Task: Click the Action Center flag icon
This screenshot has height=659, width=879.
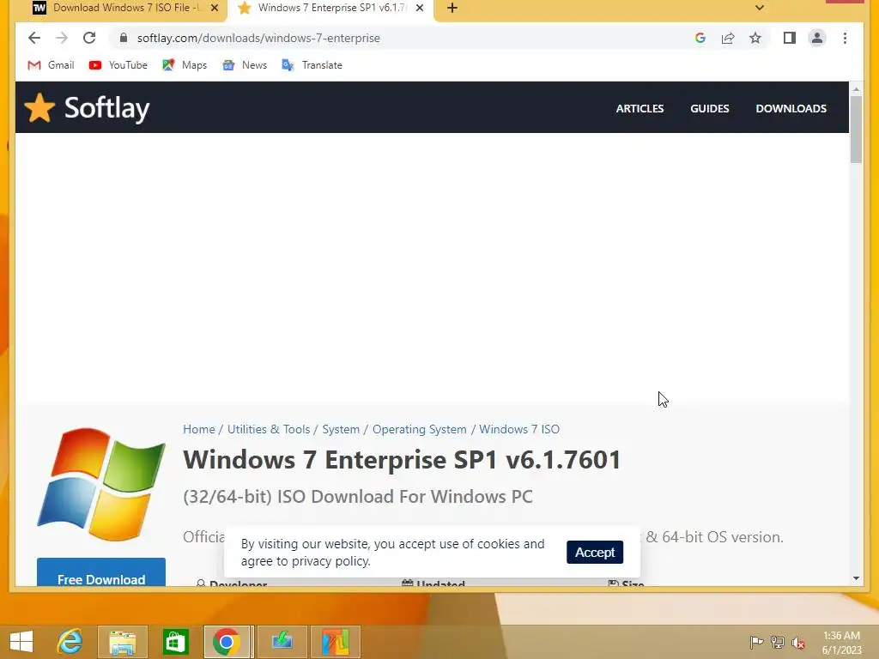Action: [756, 642]
